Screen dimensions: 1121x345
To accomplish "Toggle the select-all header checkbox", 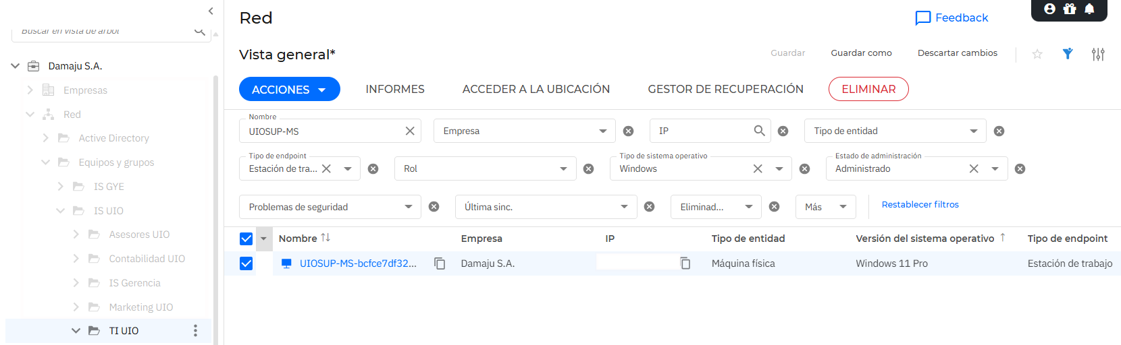I will point(246,239).
